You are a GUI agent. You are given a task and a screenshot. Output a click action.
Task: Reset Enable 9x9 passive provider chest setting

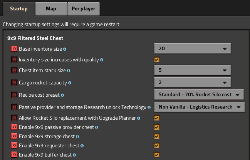(14, 127)
